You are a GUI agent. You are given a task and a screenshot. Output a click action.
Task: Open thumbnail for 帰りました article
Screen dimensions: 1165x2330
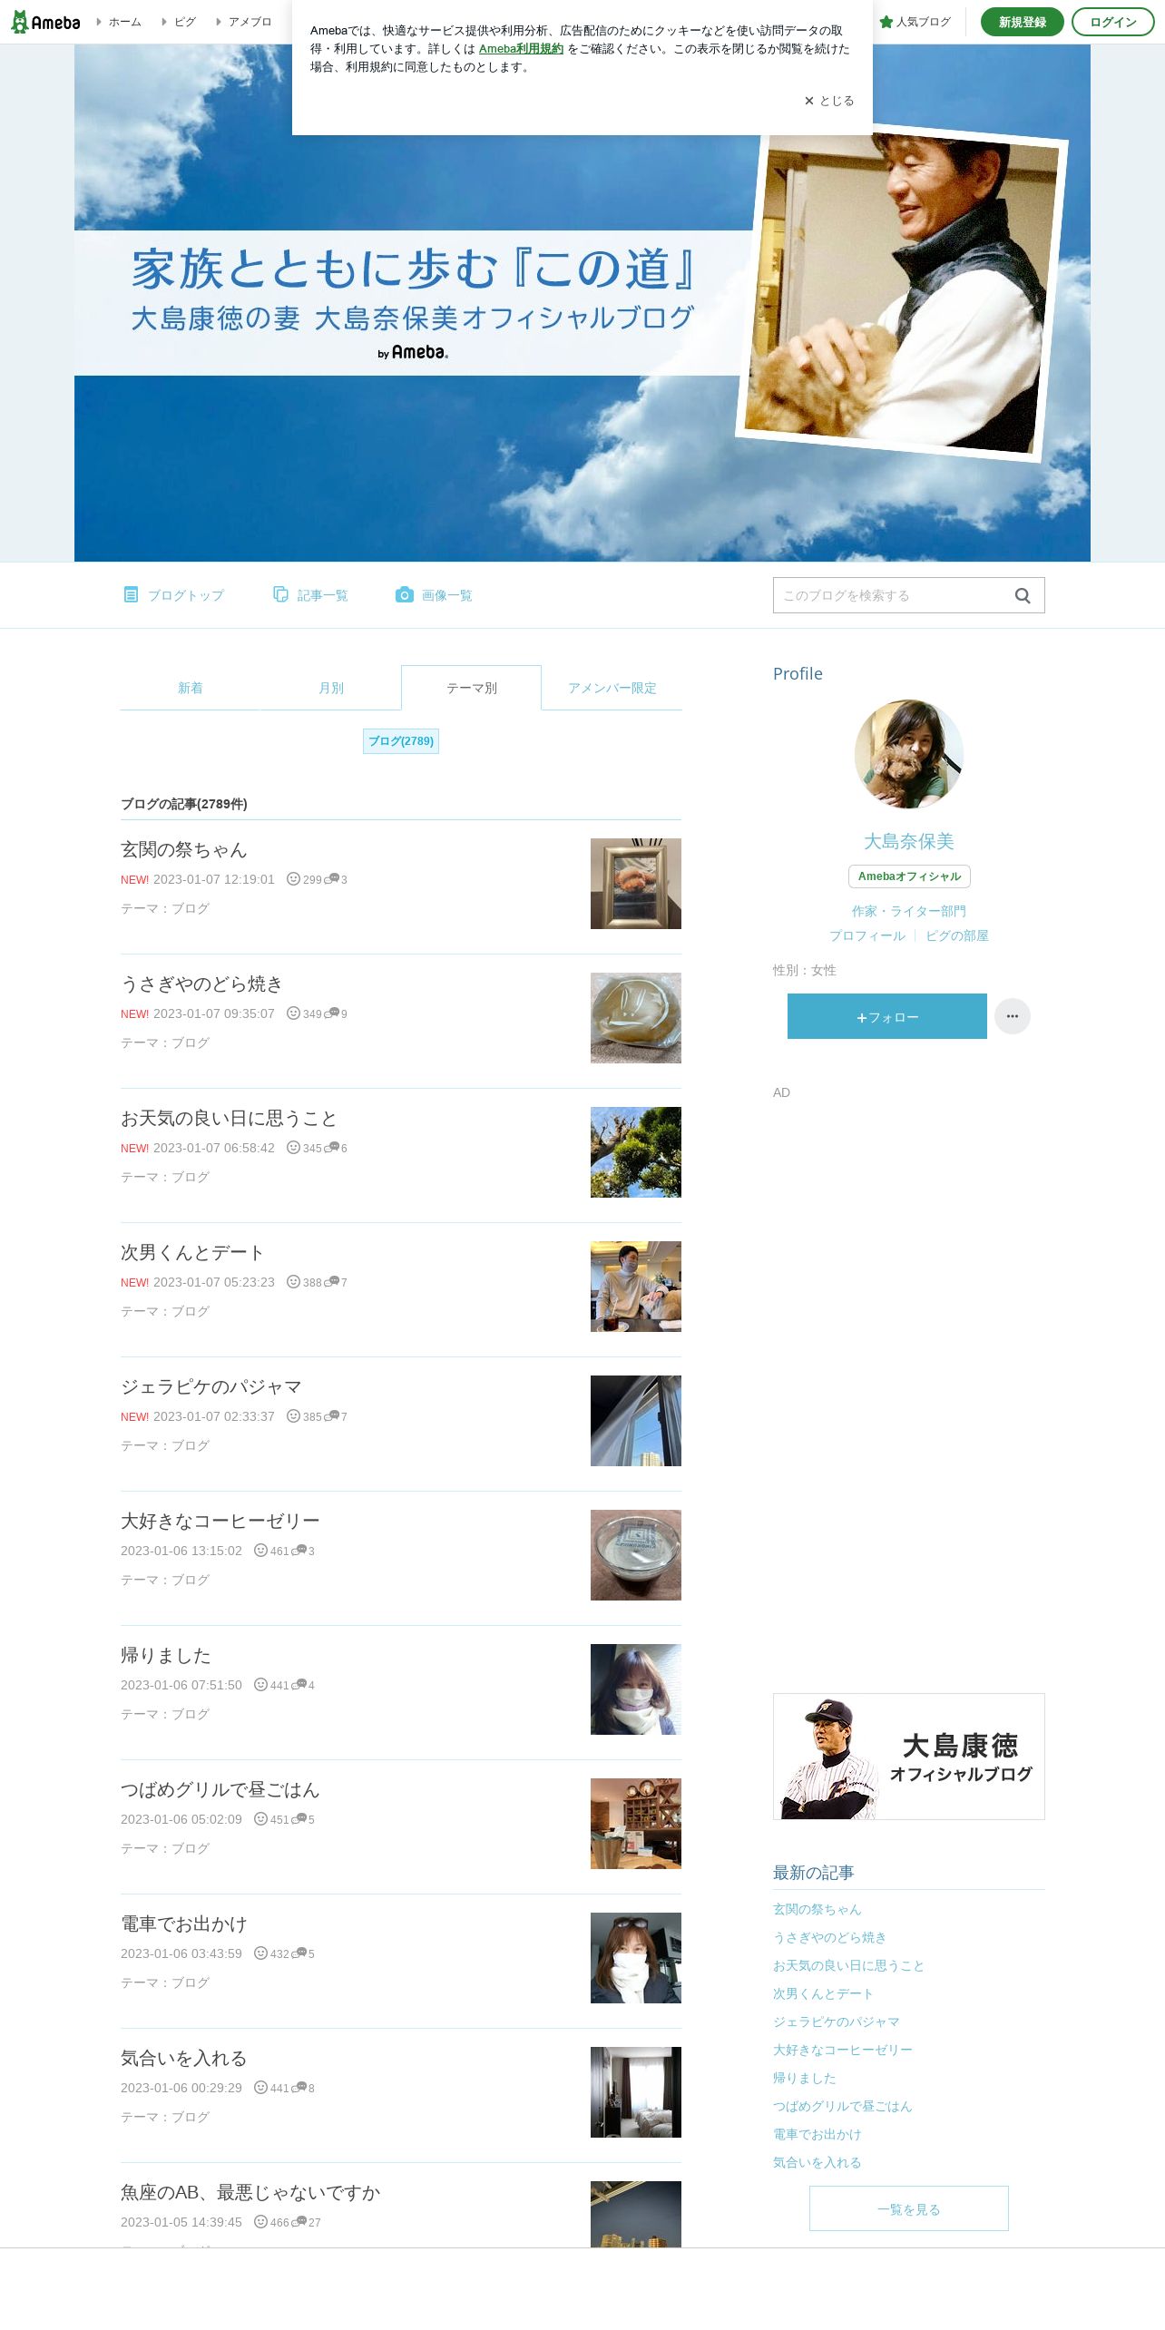click(636, 1689)
